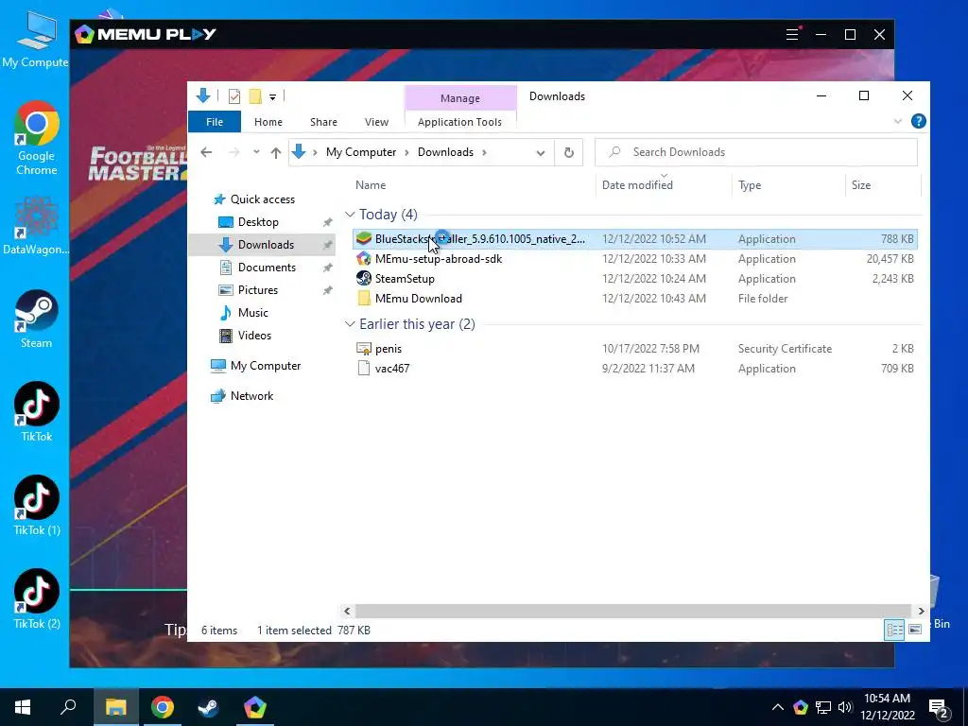
Task: Select the MEmu Download folder
Action: tap(634, 298)
